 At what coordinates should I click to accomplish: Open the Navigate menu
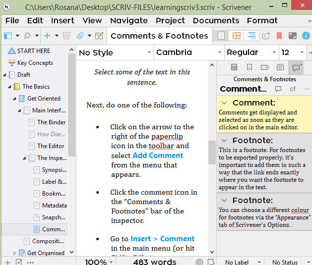tap(128, 20)
